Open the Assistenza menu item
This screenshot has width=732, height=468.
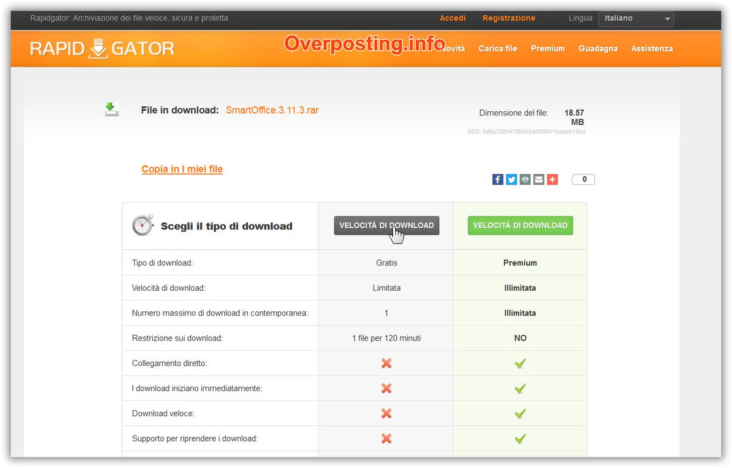(x=652, y=49)
